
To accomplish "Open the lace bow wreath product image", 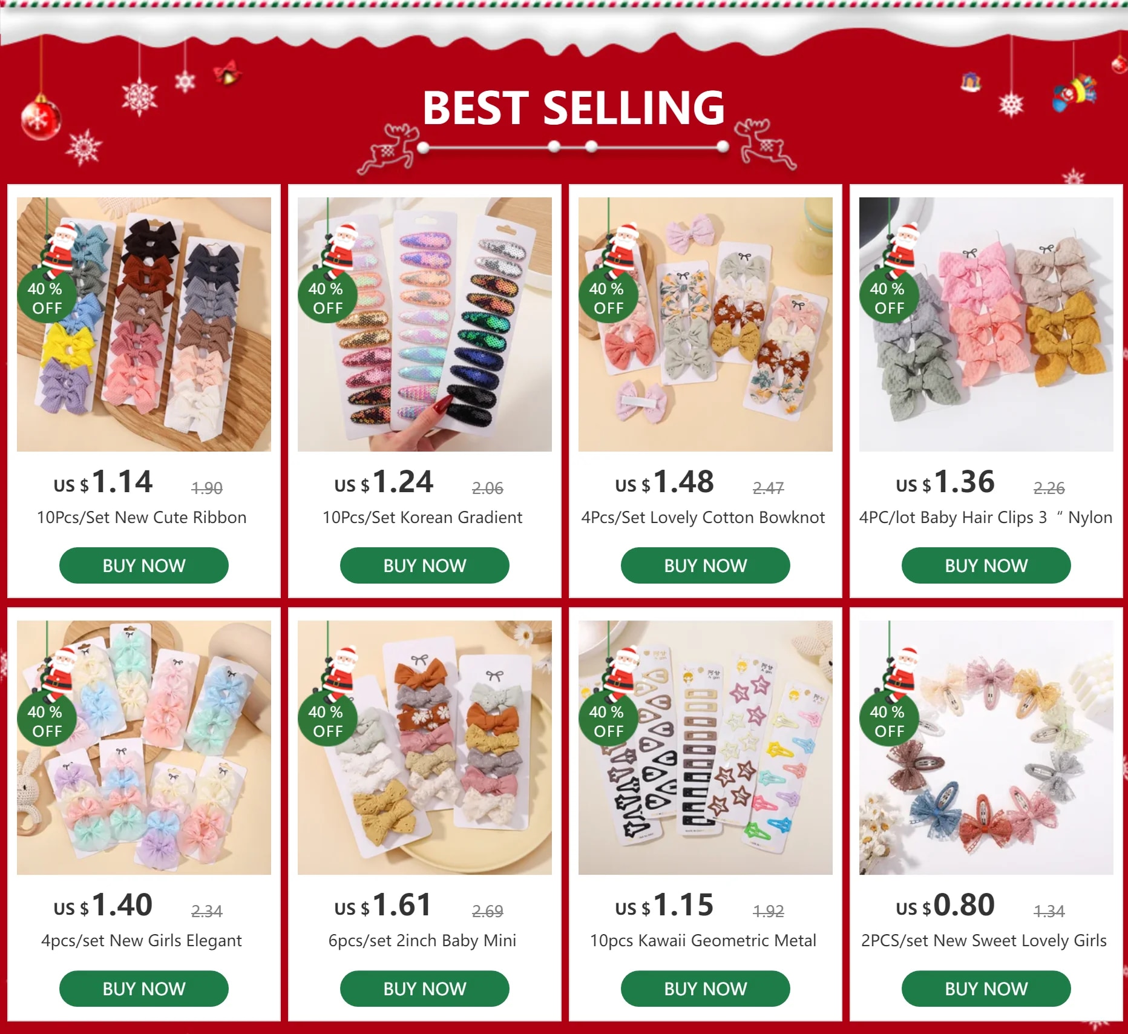I will 986,748.
